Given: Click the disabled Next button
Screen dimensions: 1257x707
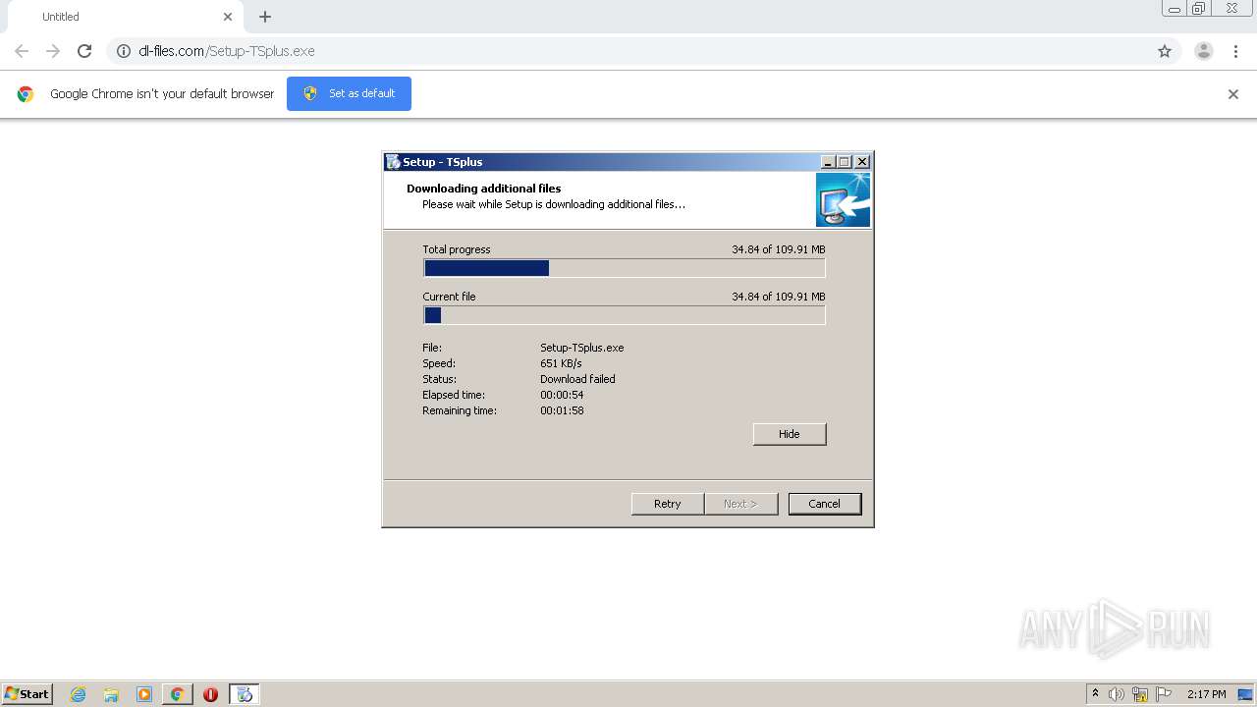Looking at the screenshot, I should tap(741, 504).
